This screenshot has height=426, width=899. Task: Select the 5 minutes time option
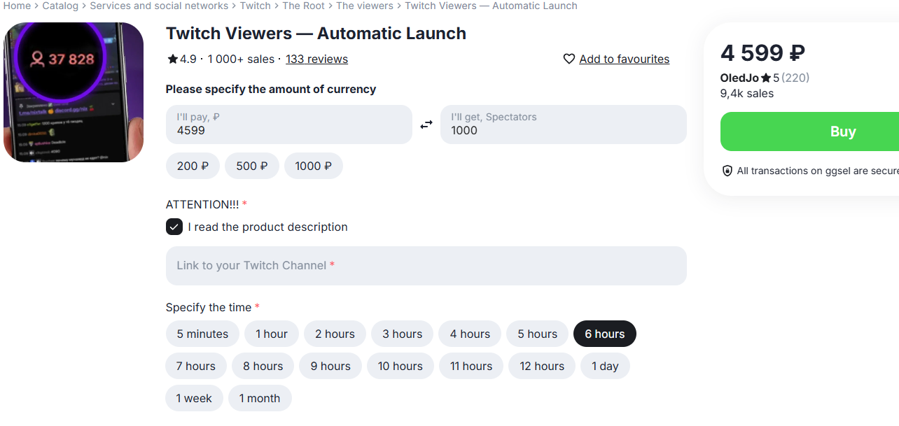(202, 334)
